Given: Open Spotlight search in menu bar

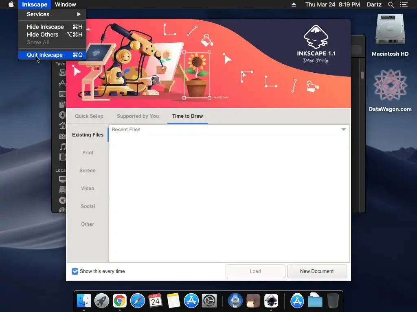Looking at the screenshot, I should coord(391,4).
